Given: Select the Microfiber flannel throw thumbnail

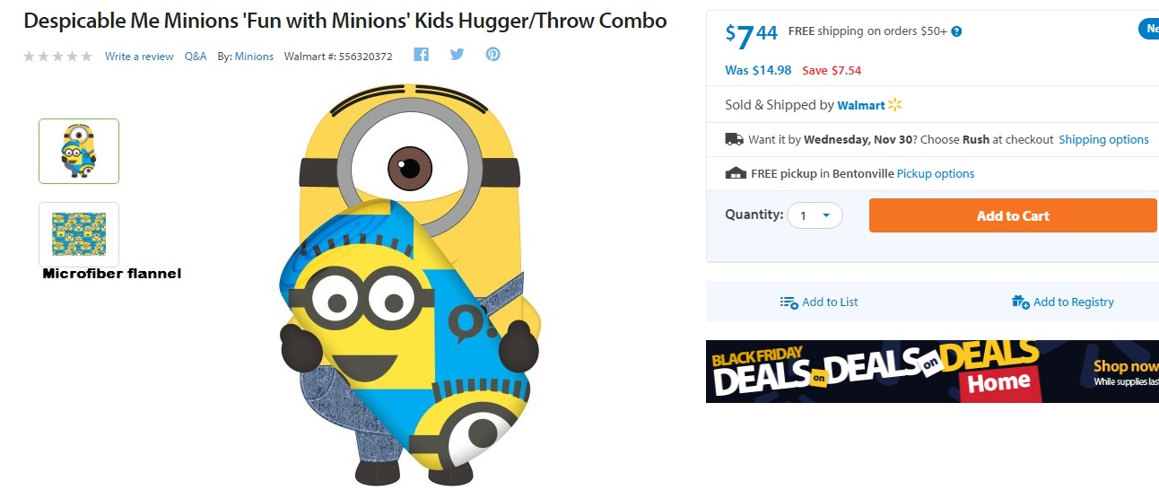Looking at the screenshot, I should (x=79, y=234).
